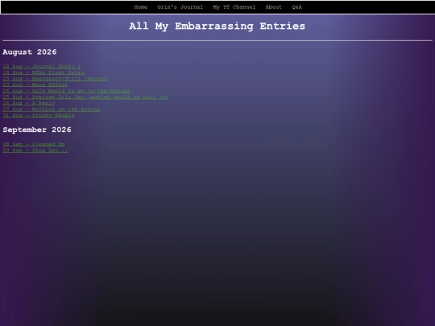Click the September 2026 heading
Screen dimensions: 435x326
pyautogui.click(x=37, y=130)
